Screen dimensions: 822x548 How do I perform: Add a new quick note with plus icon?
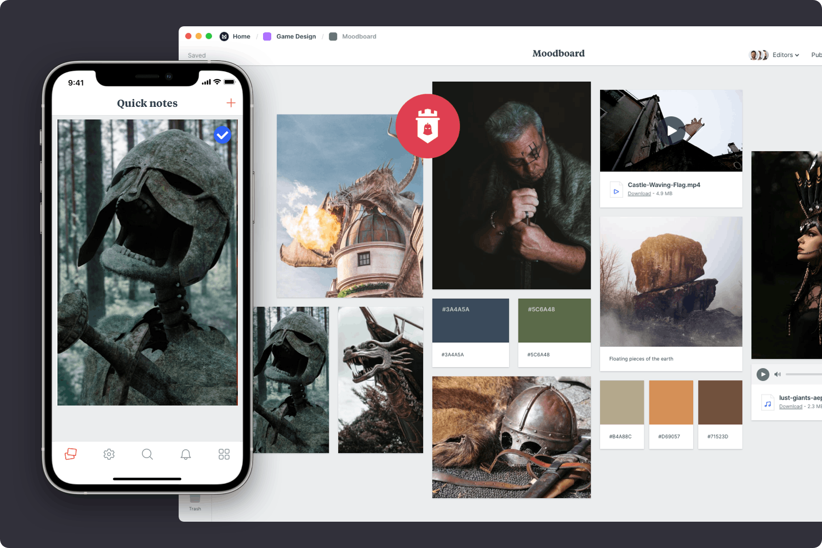[x=231, y=103]
